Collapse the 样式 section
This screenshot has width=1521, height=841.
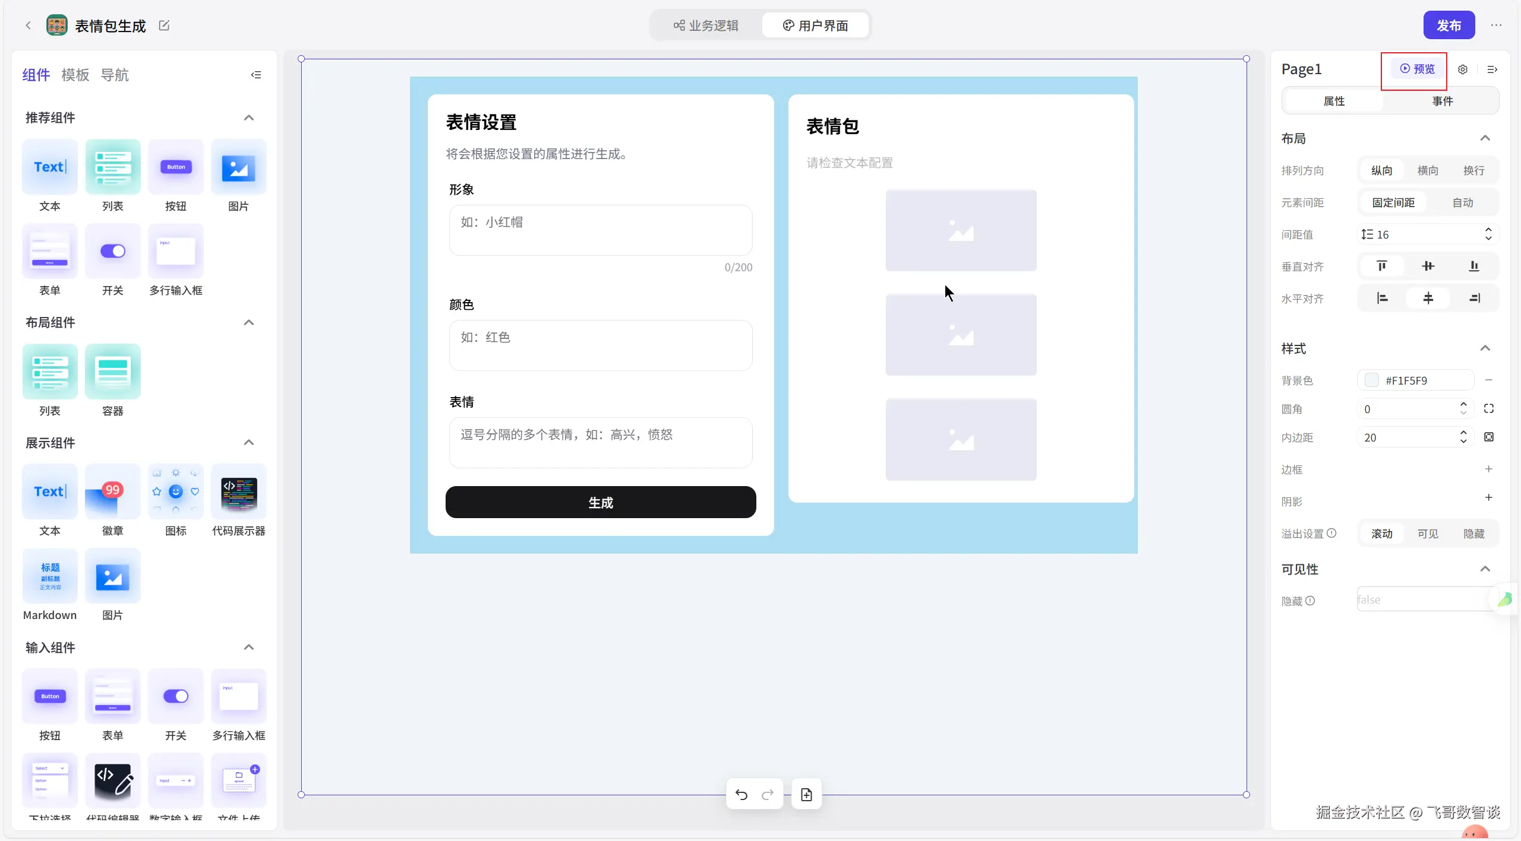coord(1485,348)
